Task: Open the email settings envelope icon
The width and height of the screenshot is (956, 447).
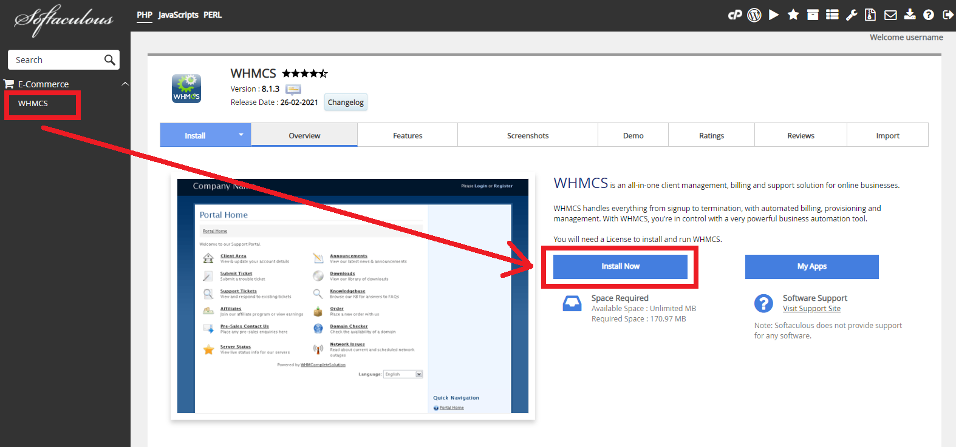Action: [x=890, y=15]
